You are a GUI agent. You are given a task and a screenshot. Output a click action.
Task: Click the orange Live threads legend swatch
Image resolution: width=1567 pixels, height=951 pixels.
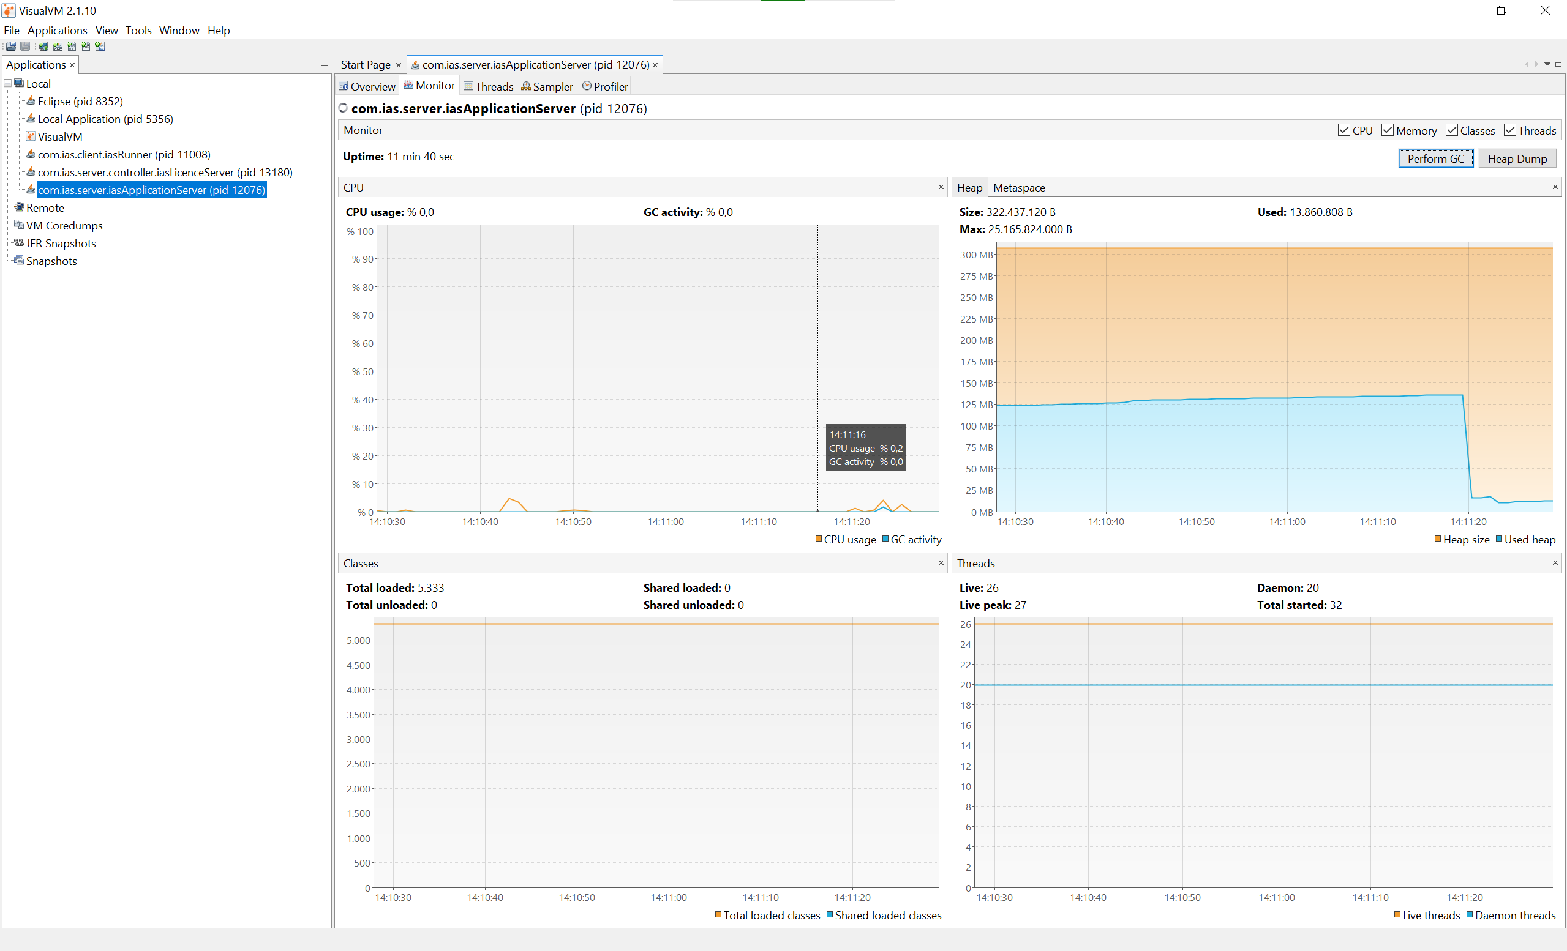click(1397, 915)
